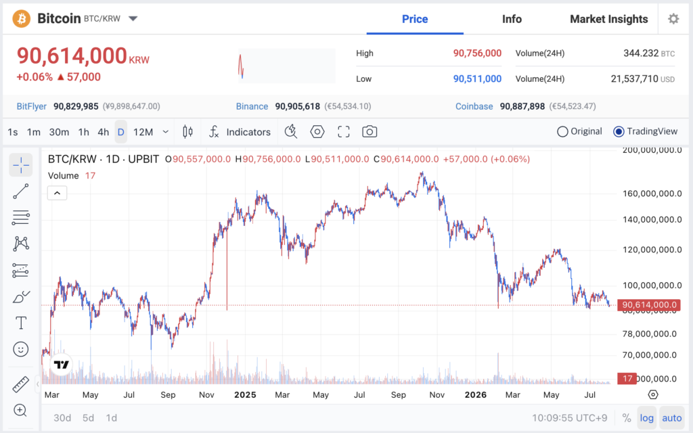Open the BitFlyer price link
The height and width of the screenshot is (433, 693).
point(31,106)
